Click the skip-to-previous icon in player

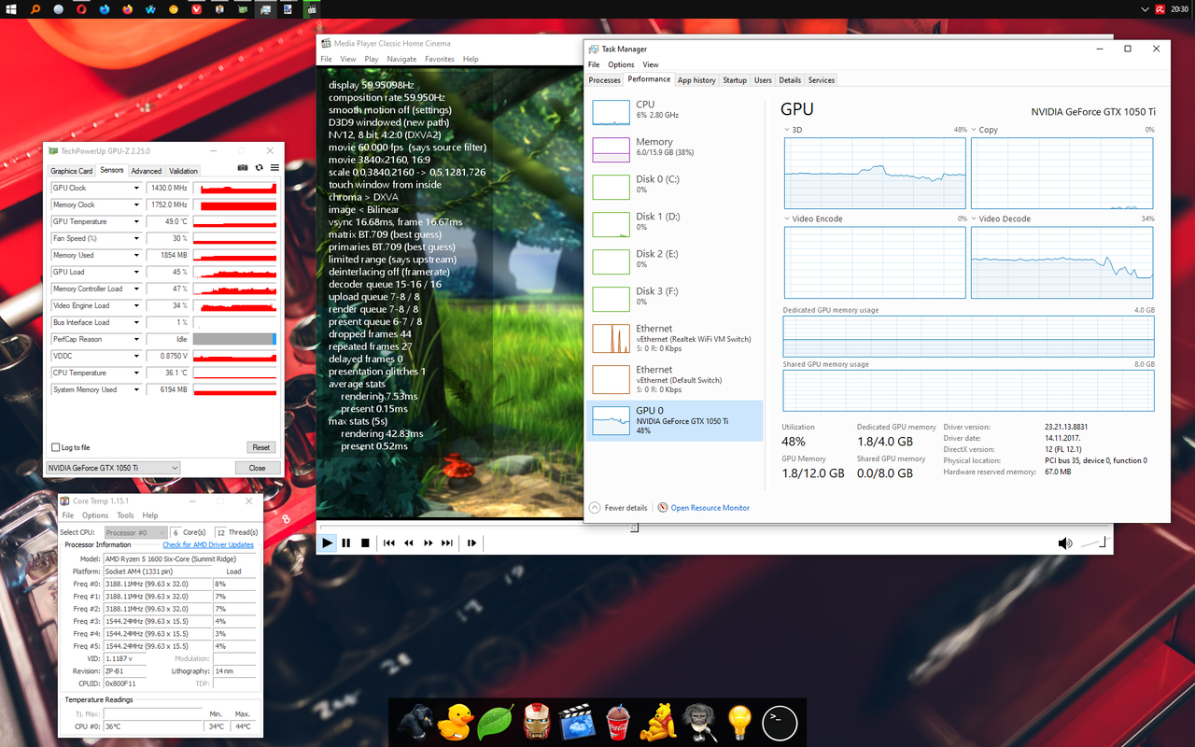(389, 543)
